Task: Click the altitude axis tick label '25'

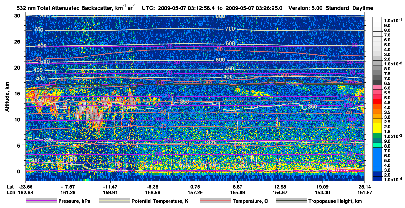Action: tap(18, 41)
